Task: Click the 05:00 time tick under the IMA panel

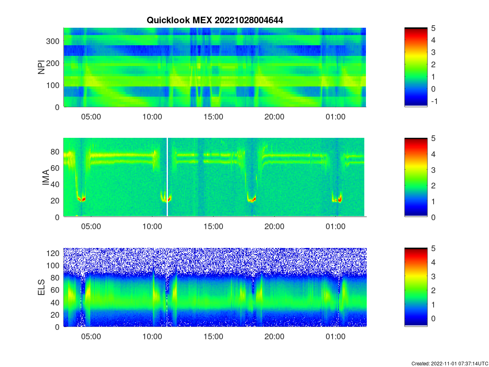Action: [x=91, y=227]
